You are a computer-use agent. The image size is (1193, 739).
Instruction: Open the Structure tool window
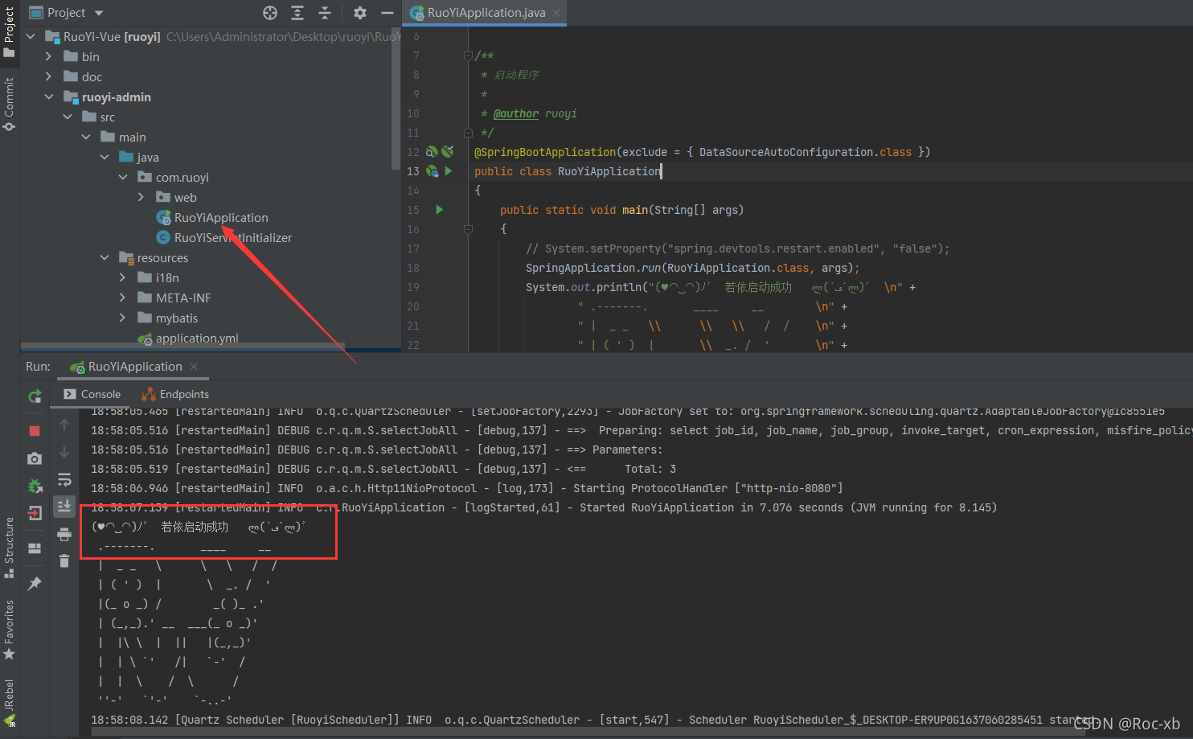point(9,548)
